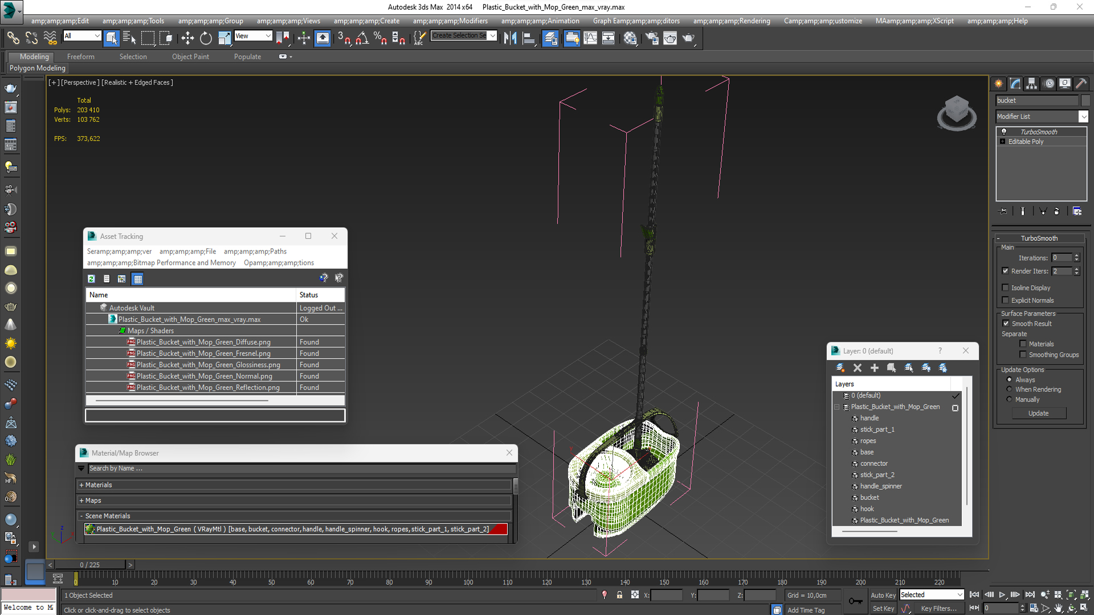Click Go to End playback icon

click(1030, 594)
